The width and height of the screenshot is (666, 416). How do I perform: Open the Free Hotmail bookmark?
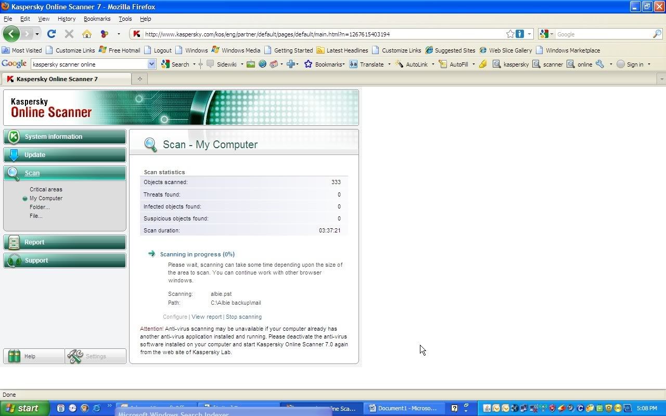pyautogui.click(x=119, y=50)
